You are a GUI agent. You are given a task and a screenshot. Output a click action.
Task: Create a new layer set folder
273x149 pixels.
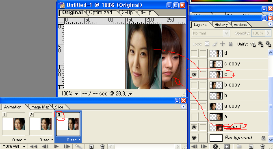pyautogui.click(x=239, y=147)
